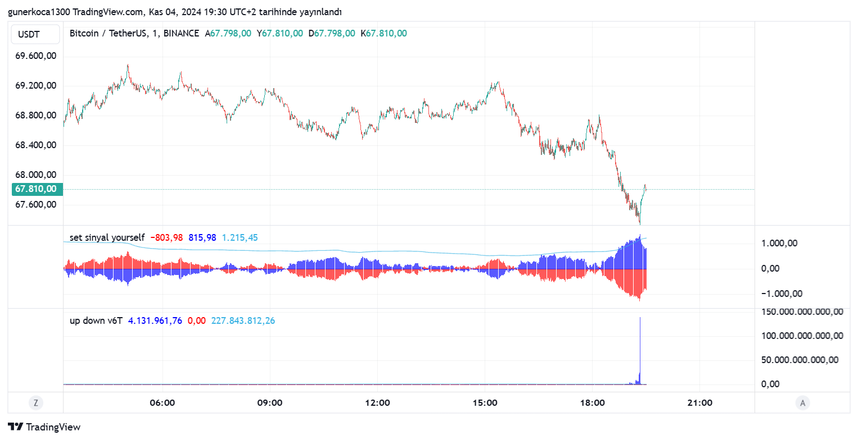Open the gunerkoca1300 publisher name
Viewport: 858px width, 440px height.
39,12
